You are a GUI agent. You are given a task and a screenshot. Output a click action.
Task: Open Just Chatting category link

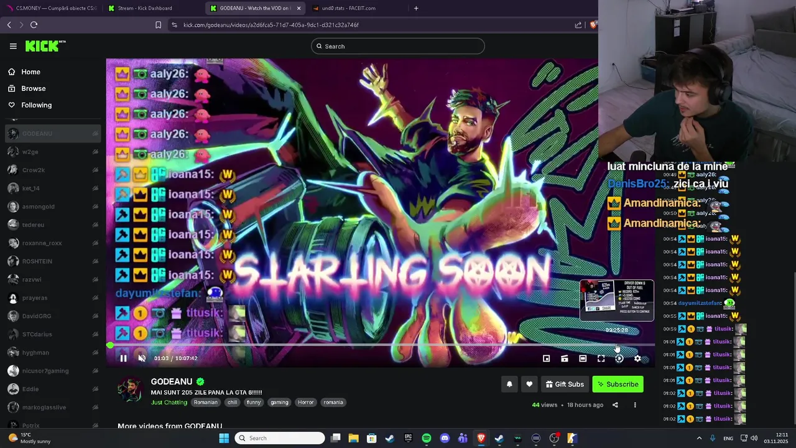[169, 403]
